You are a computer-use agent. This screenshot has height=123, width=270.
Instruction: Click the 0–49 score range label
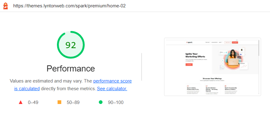(33, 102)
